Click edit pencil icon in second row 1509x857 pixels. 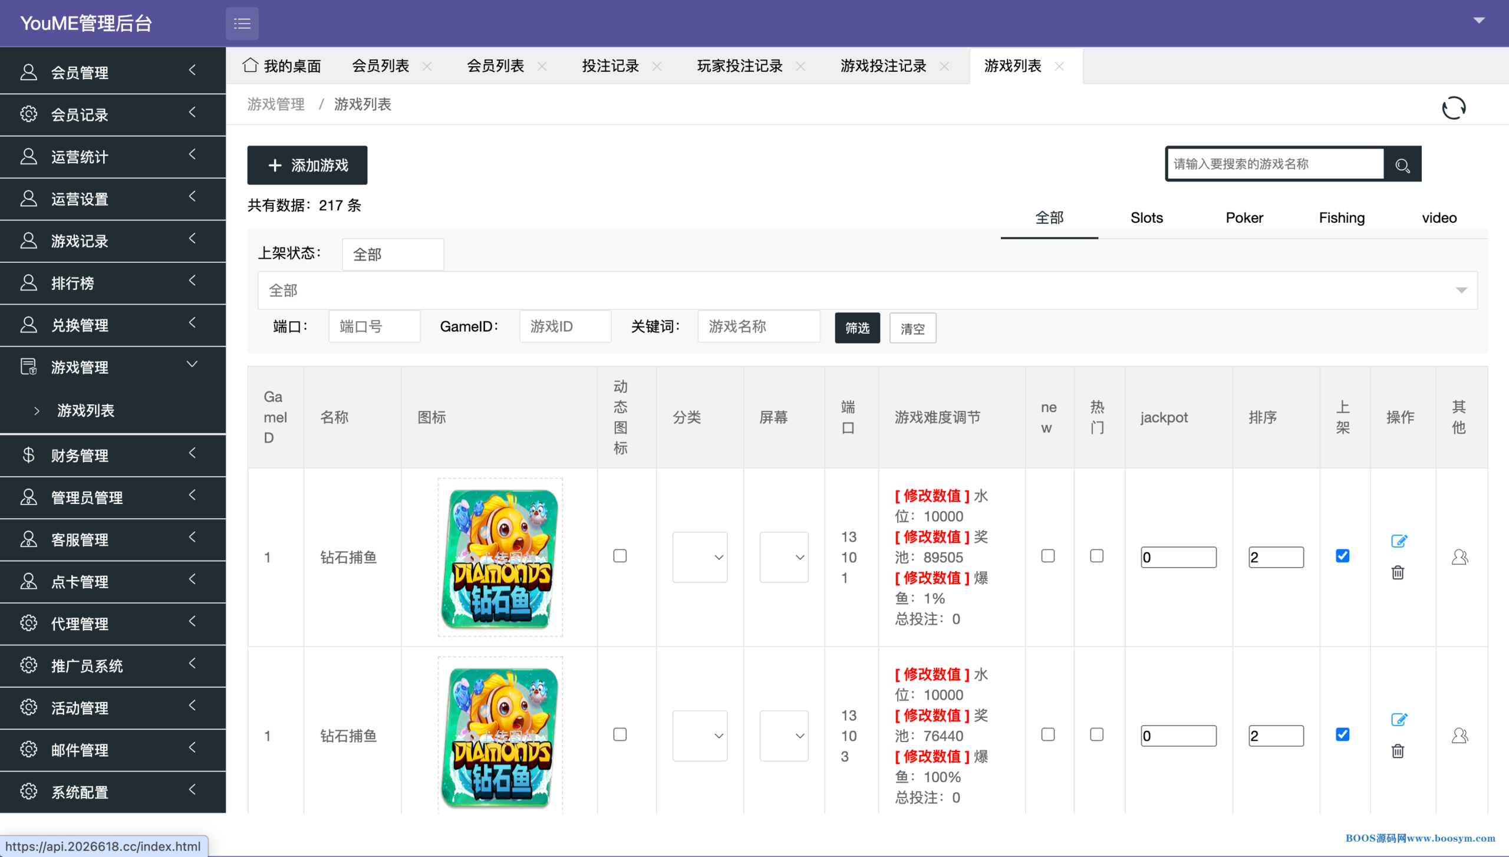tap(1399, 719)
